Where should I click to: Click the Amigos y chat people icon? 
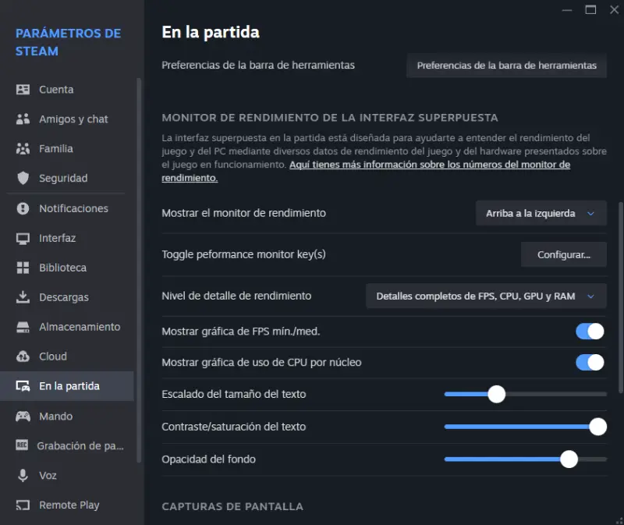click(x=23, y=119)
